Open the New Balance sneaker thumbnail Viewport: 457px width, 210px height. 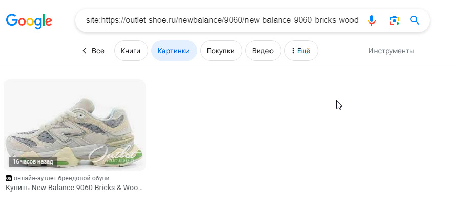point(74,125)
